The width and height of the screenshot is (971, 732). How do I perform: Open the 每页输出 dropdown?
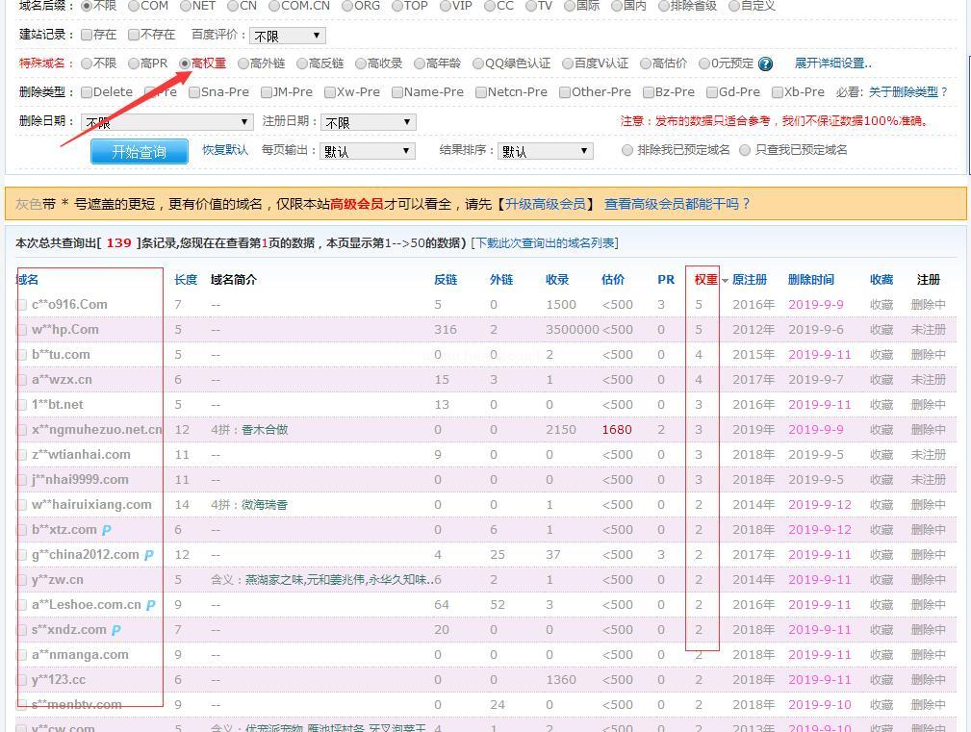368,151
